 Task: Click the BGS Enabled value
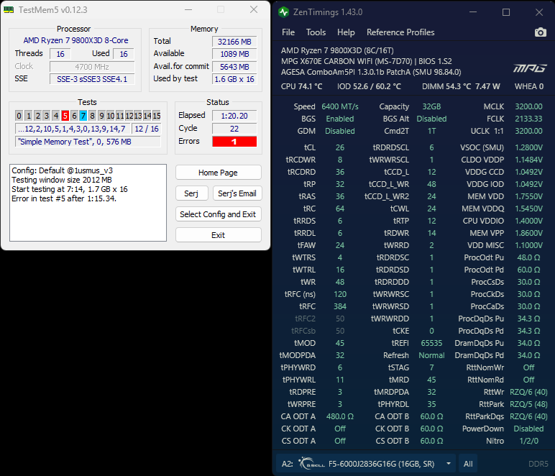click(x=340, y=119)
